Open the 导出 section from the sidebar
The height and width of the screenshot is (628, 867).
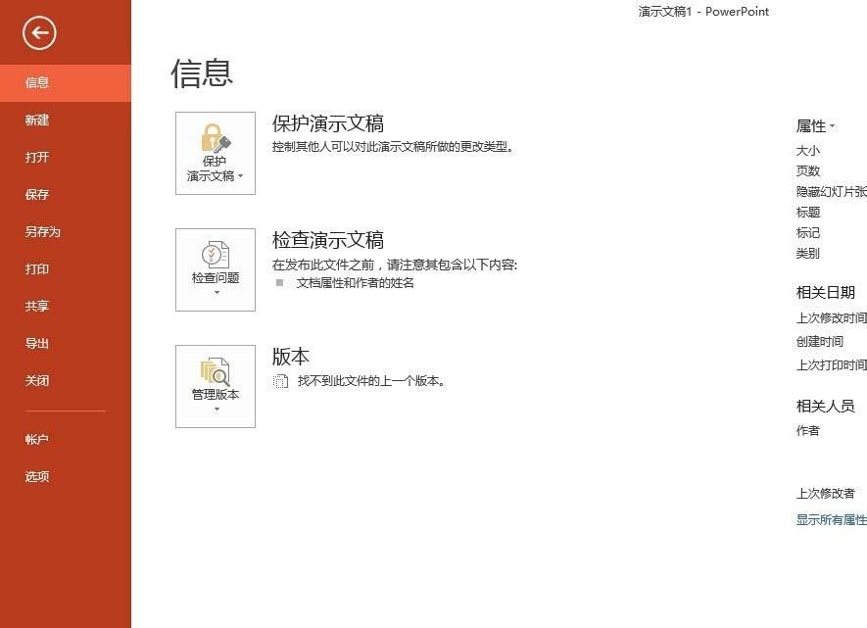(x=37, y=343)
